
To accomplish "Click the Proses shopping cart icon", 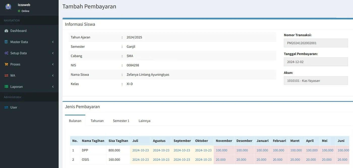I will [6, 64].
